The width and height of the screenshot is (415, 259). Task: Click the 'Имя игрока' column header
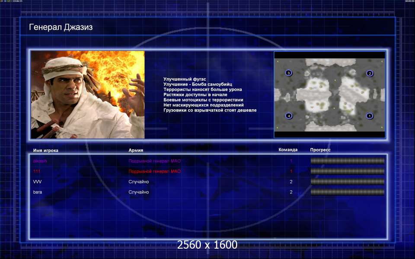[x=45, y=150]
